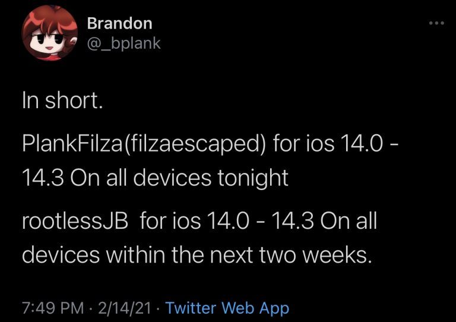This screenshot has width=456, height=322.
Task: Open Brandon's profile avatar picture
Action: 49,33
